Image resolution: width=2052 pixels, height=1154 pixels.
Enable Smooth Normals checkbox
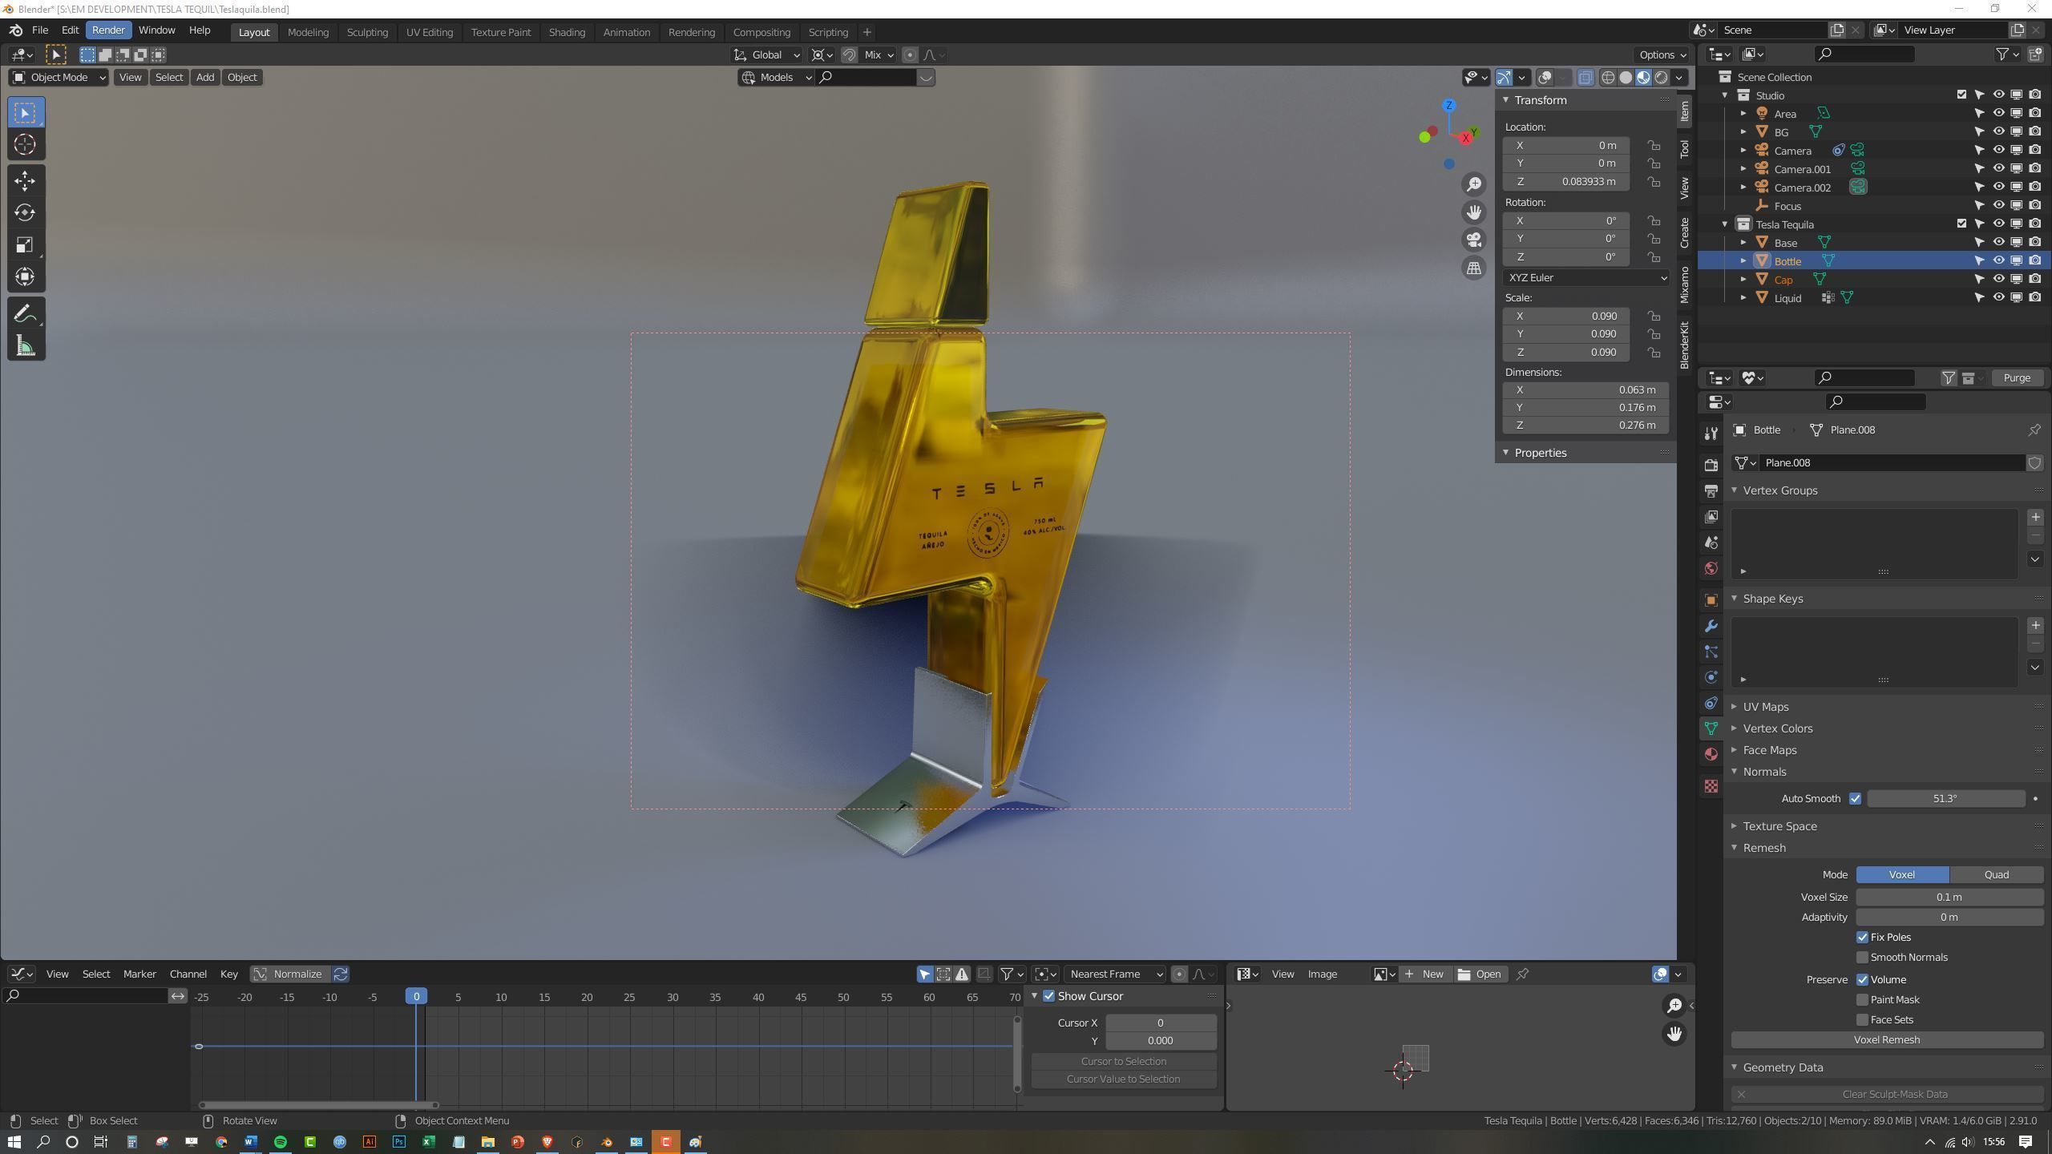(x=1863, y=958)
